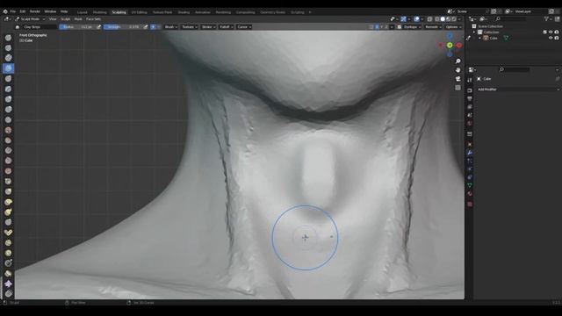Screen dimensions: 562x316
Task: Select the Blob brush tool
Action: coord(8,109)
